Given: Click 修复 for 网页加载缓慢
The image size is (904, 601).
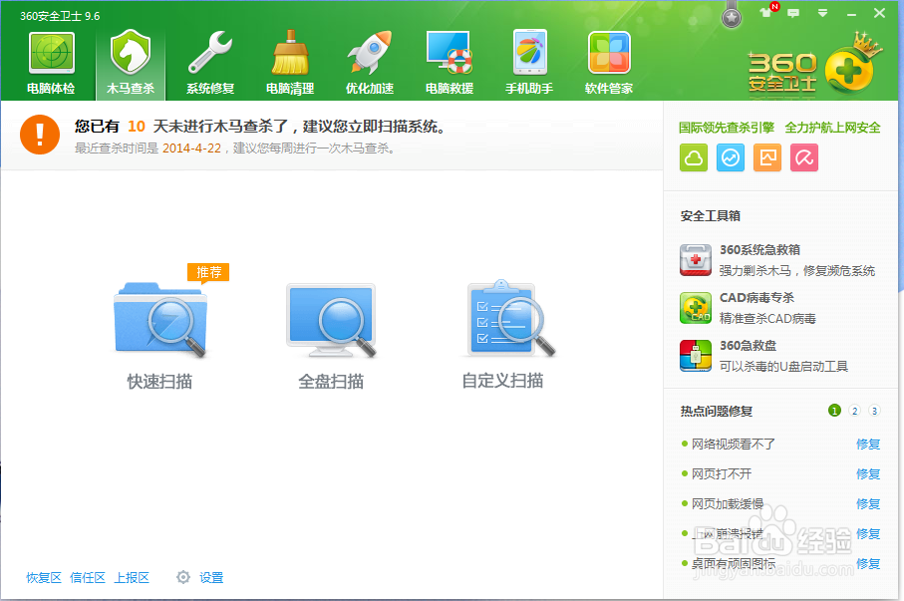Looking at the screenshot, I should [x=868, y=504].
